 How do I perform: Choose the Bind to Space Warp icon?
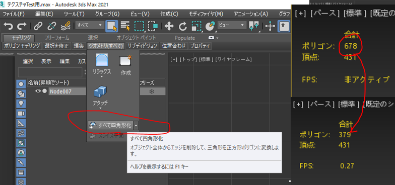point(65,26)
